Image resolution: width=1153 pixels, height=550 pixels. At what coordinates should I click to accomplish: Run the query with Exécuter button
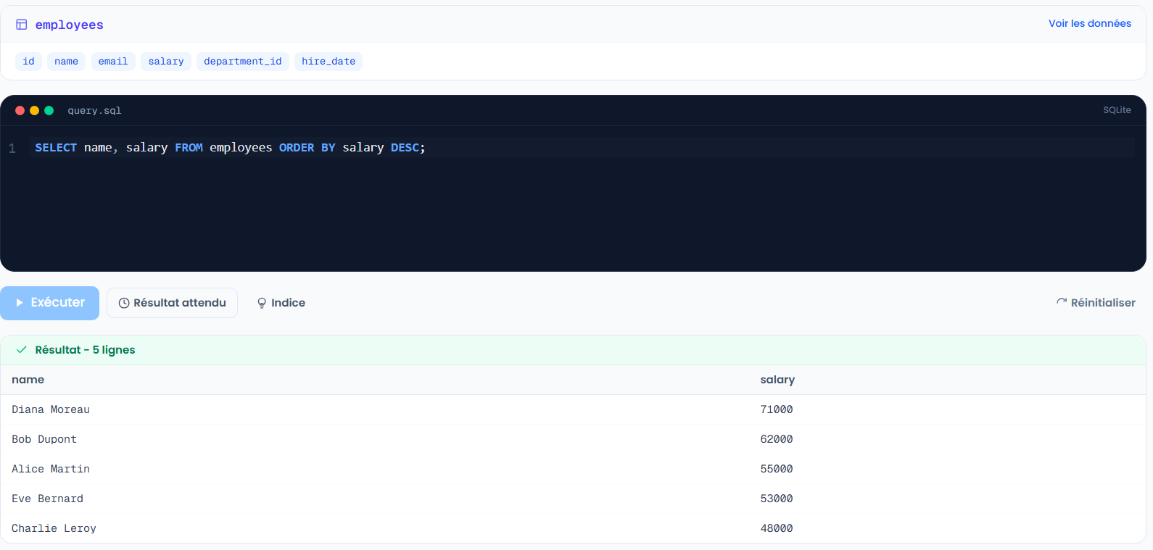coord(49,303)
